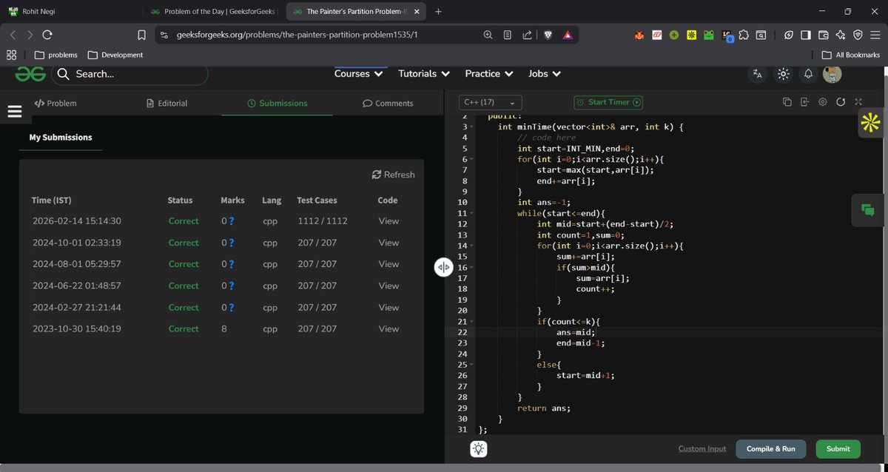The width and height of the screenshot is (888, 472).
Task: Toggle light/dark theme mode
Action: pyautogui.click(x=783, y=73)
